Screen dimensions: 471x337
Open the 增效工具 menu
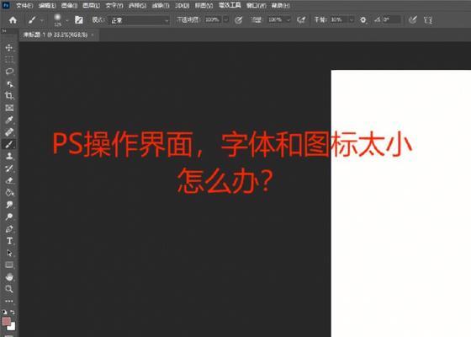tap(230, 5)
